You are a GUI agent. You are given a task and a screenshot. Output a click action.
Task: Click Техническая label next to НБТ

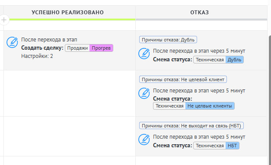pyautogui.click(x=210, y=146)
